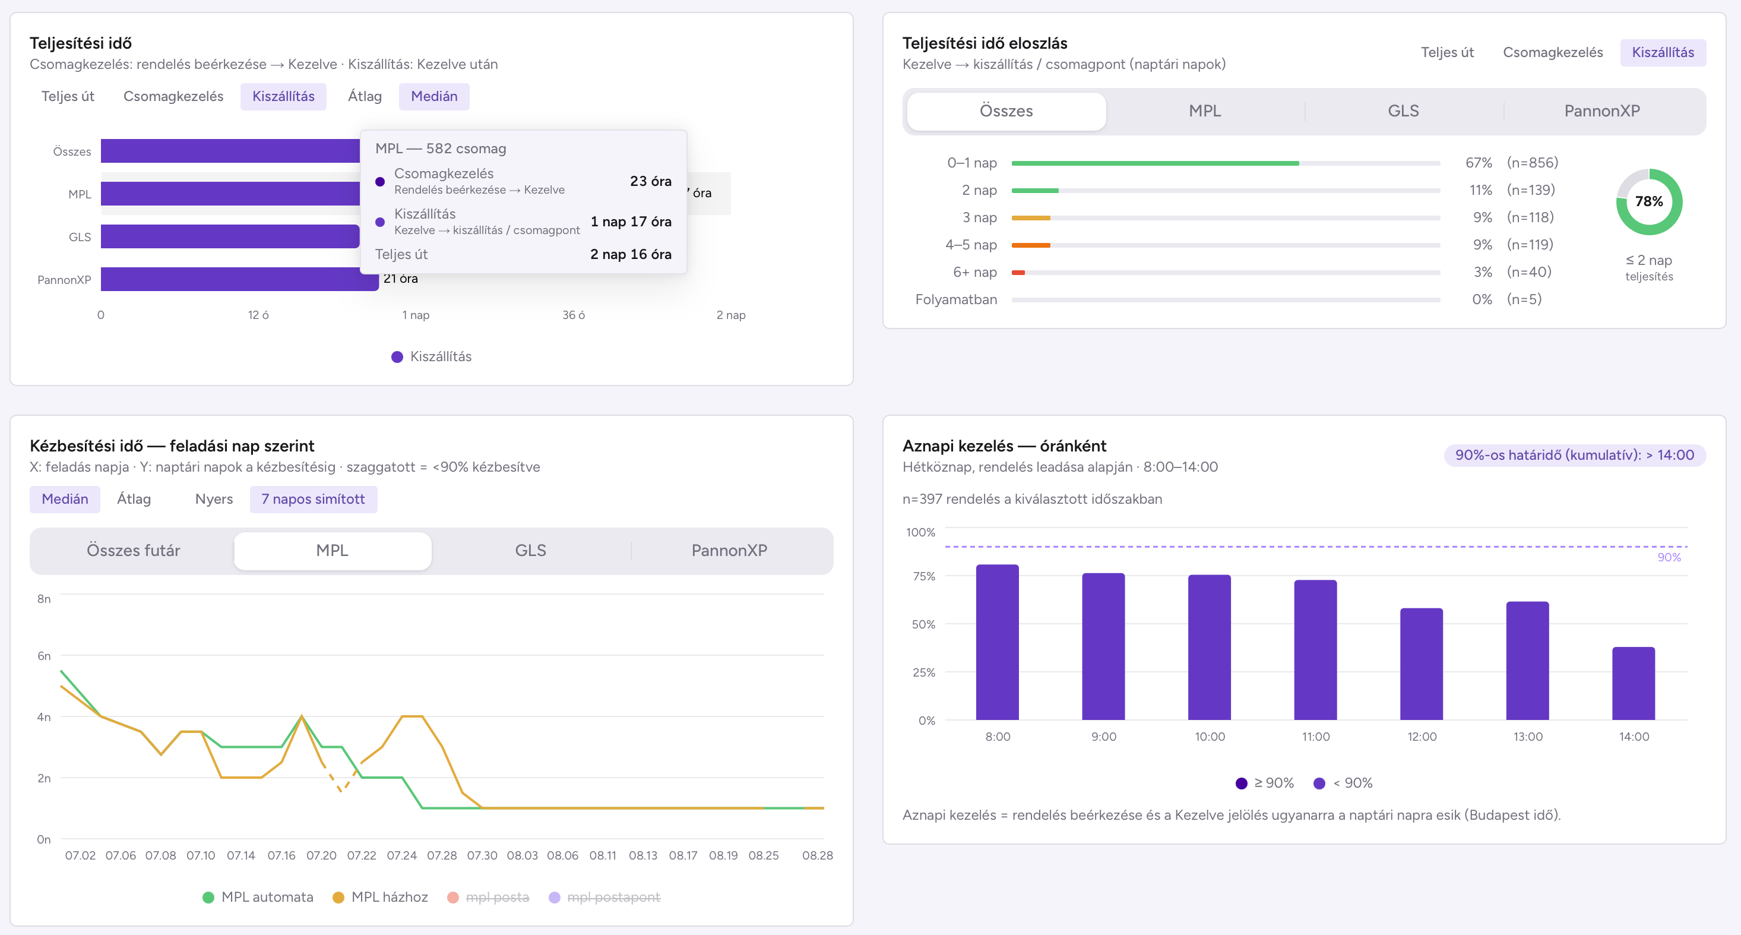The image size is (1741, 935).
Task: Switch to the Összes futár tab
Action: point(133,551)
